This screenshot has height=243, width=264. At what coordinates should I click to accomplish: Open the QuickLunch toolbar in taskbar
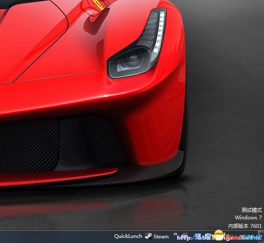[128, 236]
